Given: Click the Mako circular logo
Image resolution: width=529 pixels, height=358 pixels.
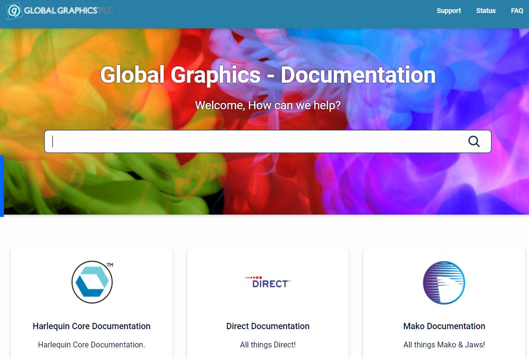Looking at the screenshot, I should (444, 283).
